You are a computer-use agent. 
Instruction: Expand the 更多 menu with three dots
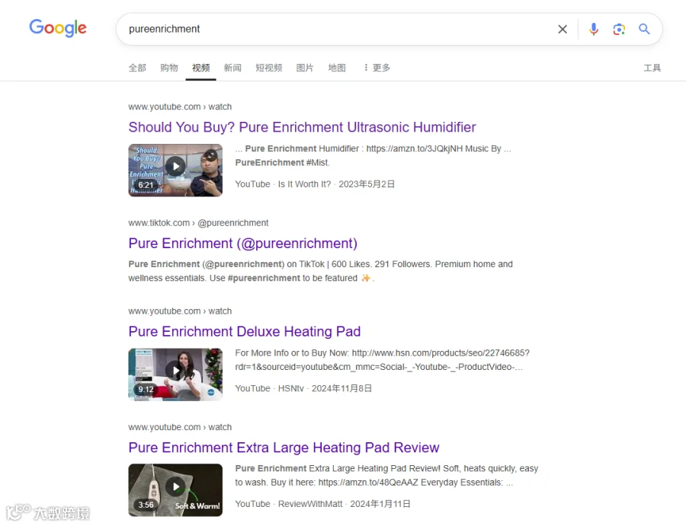(x=377, y=68)
